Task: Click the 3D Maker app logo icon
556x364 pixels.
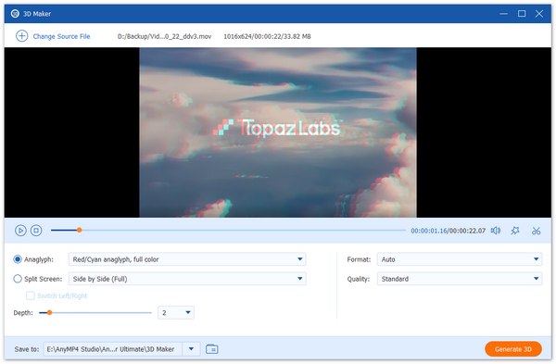Action: tap(15, 14)
